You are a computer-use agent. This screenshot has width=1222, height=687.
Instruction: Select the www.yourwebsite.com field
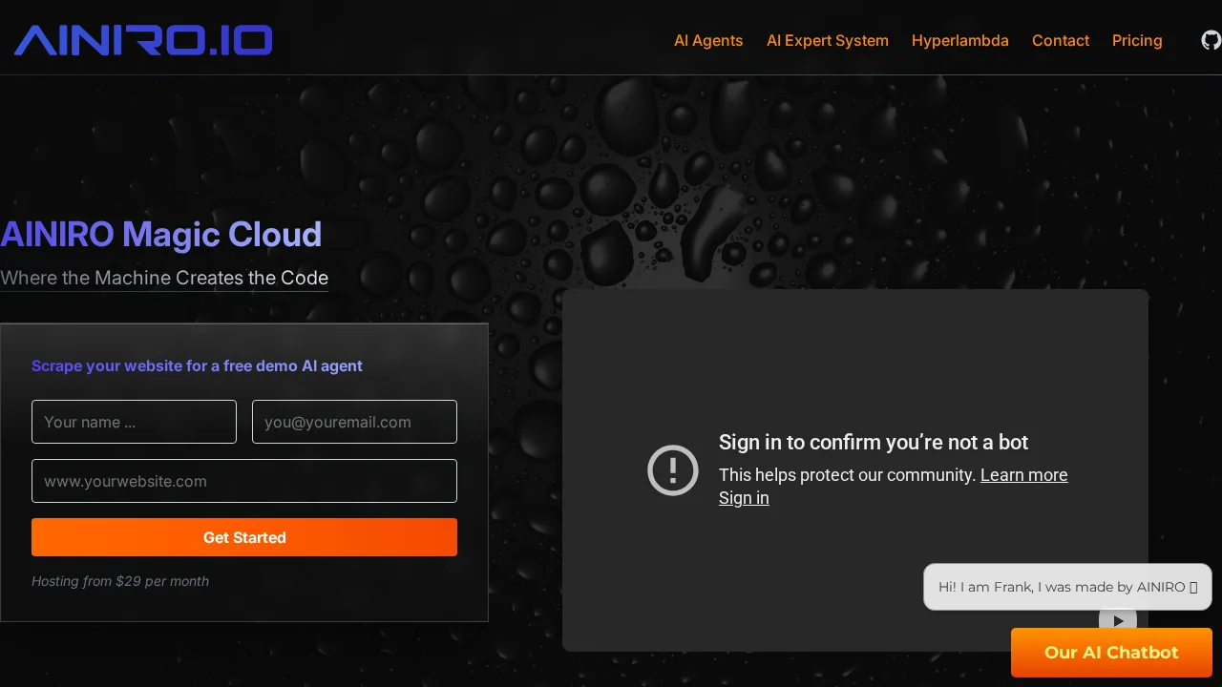tap(244, 481)
